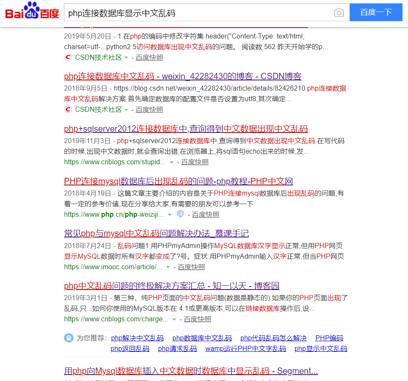Viewport: 408px width, 381px height.
Task: Expand dropdown beside cnblogs.com/charge URL
Action: coord(174,319)
